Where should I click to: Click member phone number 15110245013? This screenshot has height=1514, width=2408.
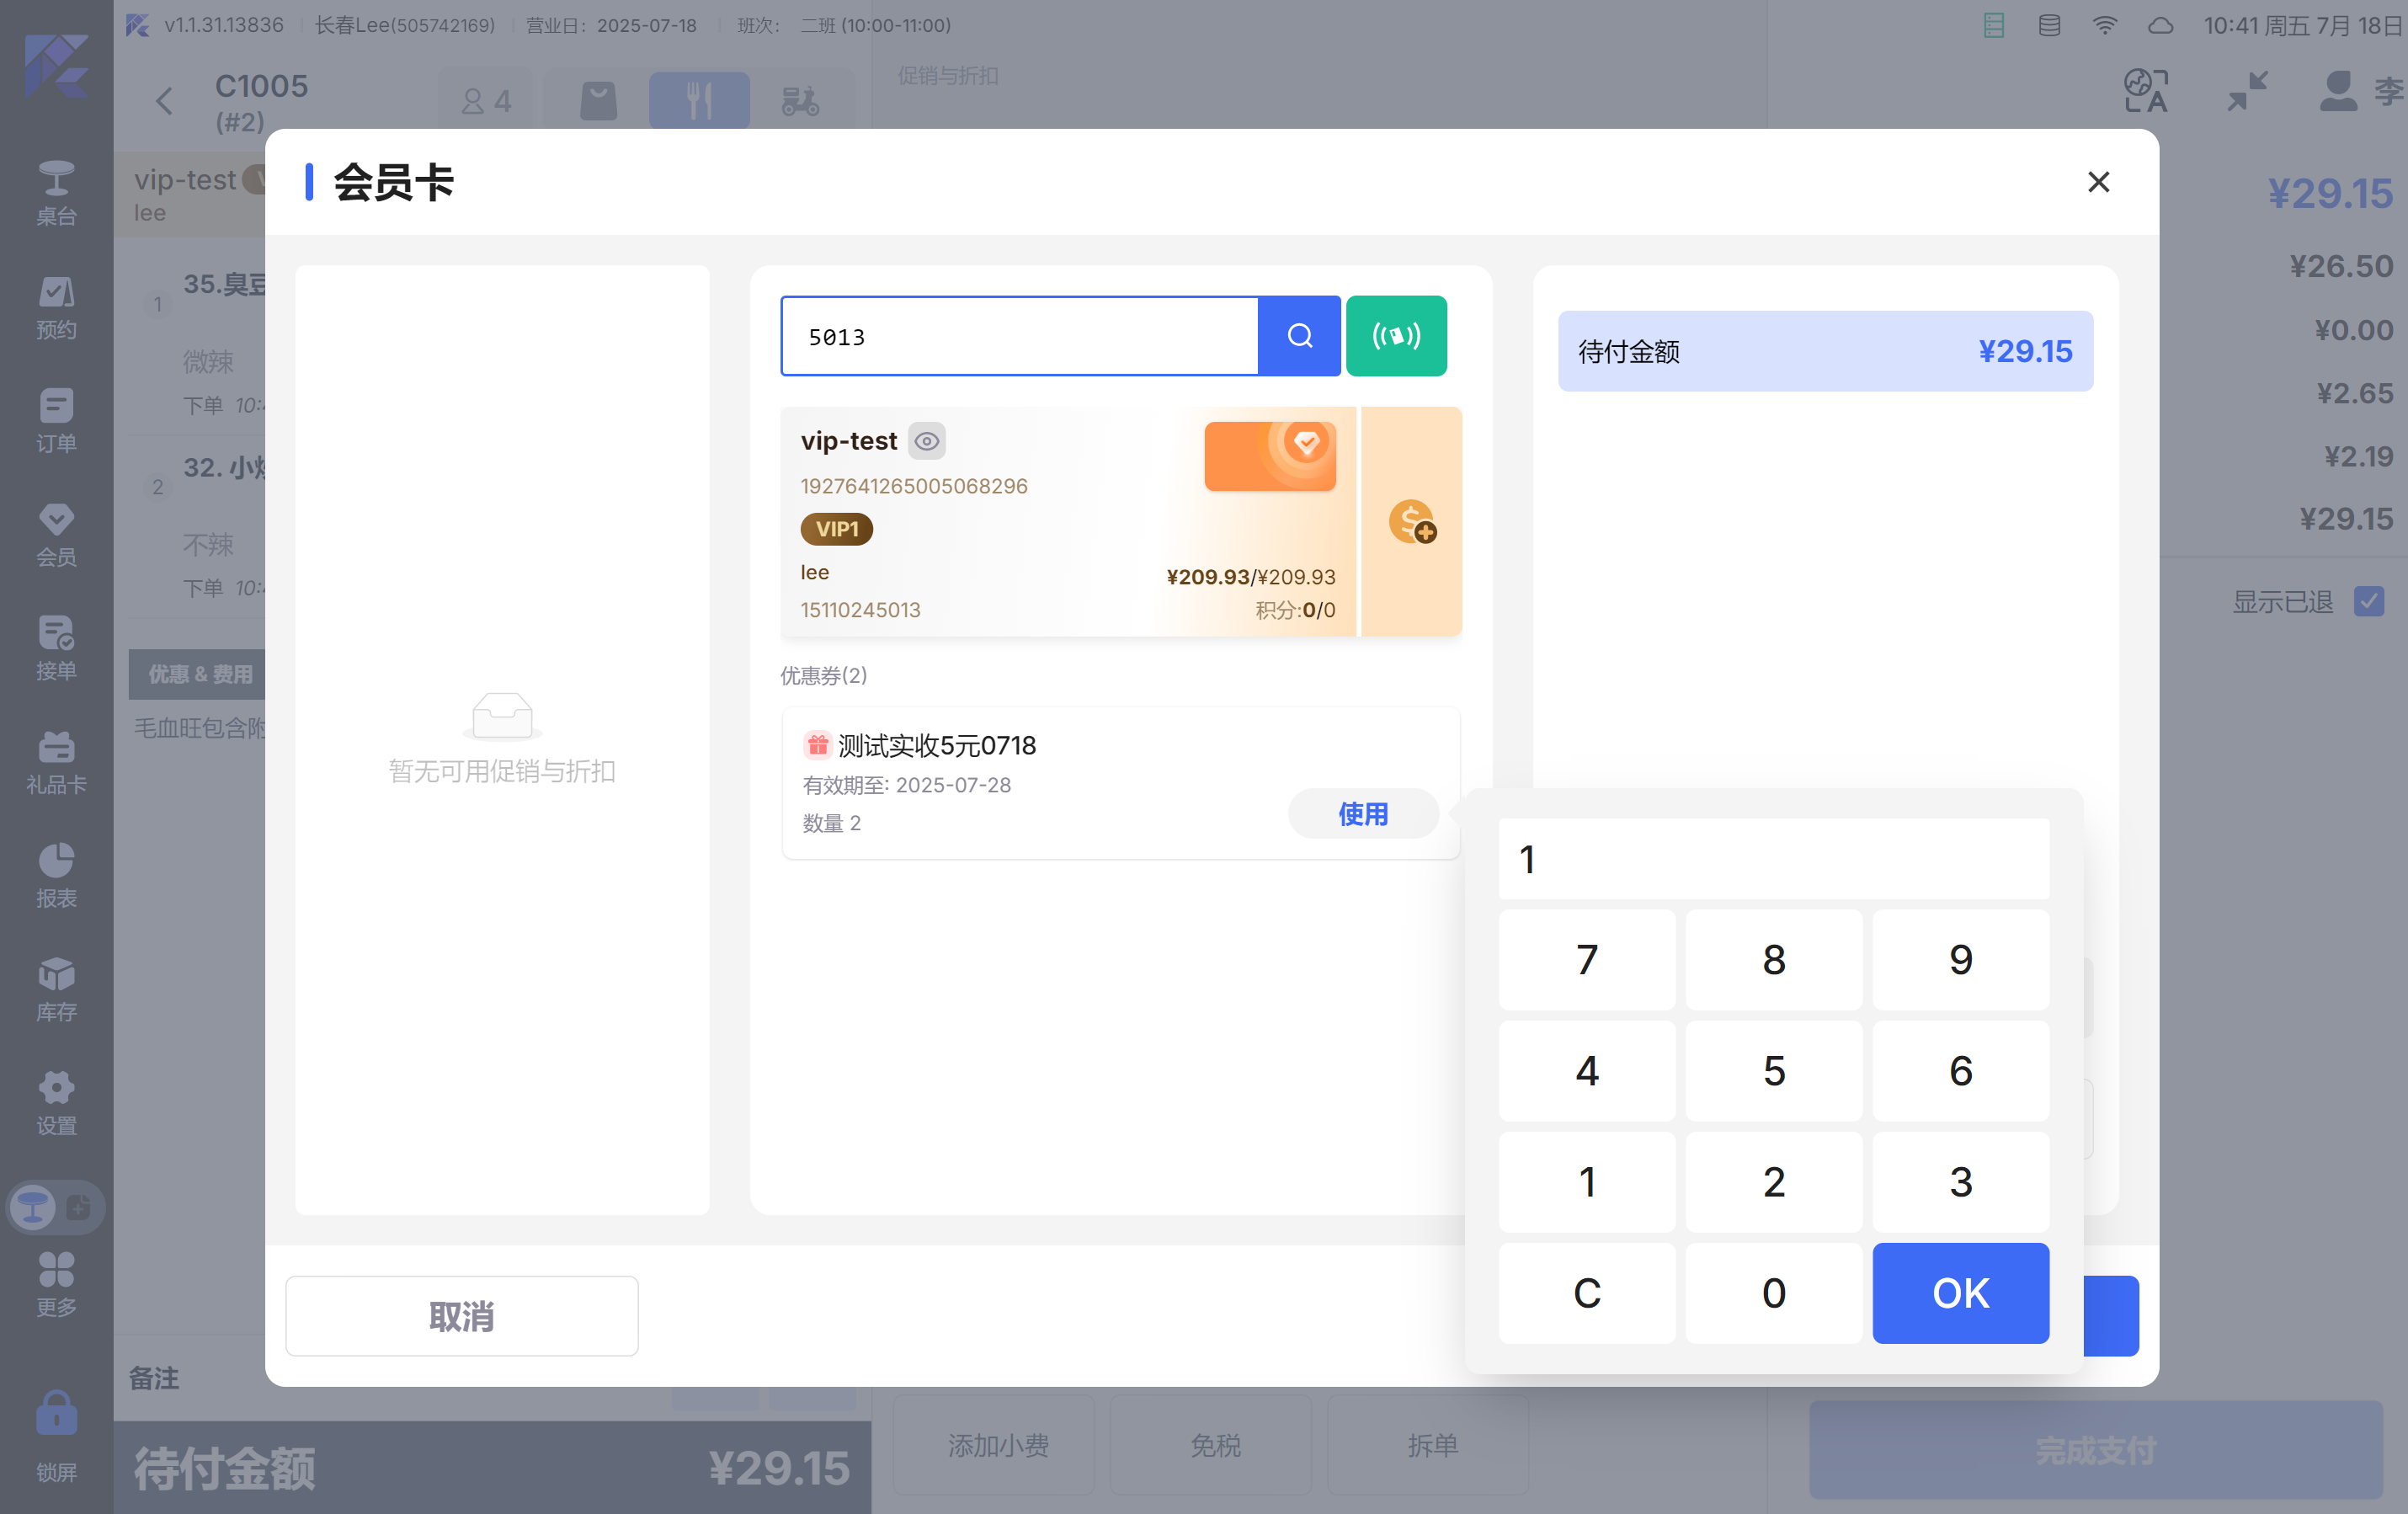(x=860, y=610)
